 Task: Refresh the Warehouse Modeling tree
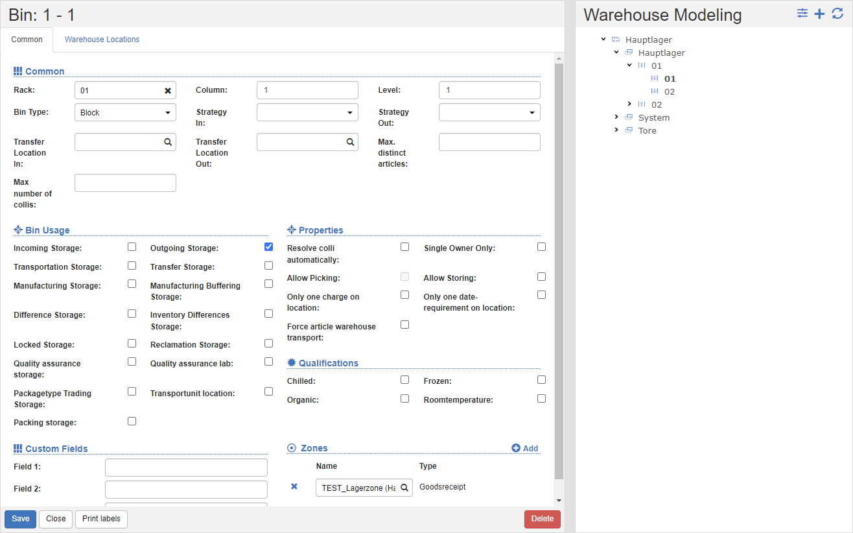837,14
